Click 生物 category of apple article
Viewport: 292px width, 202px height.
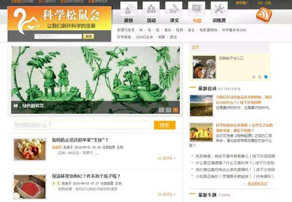pyautogui.click(x=120, y=147)
